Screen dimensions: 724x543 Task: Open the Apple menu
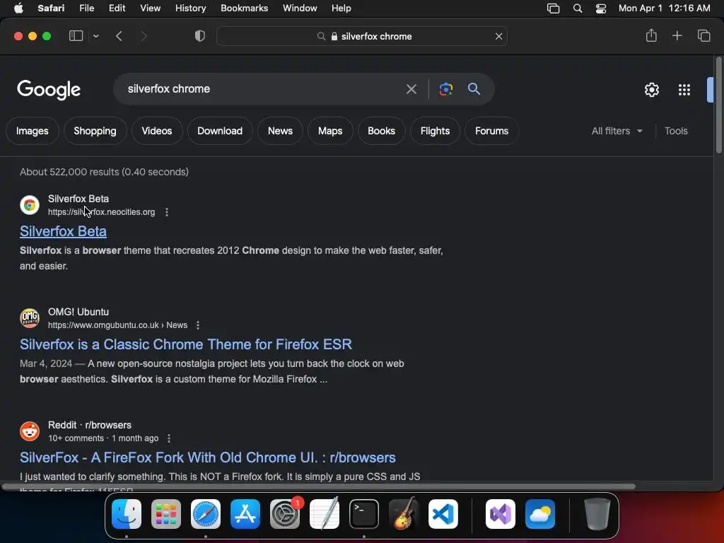point(18,8)
